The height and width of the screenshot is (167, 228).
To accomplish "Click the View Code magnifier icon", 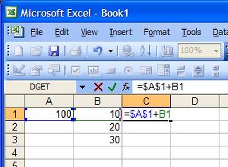I will [54, 70].
